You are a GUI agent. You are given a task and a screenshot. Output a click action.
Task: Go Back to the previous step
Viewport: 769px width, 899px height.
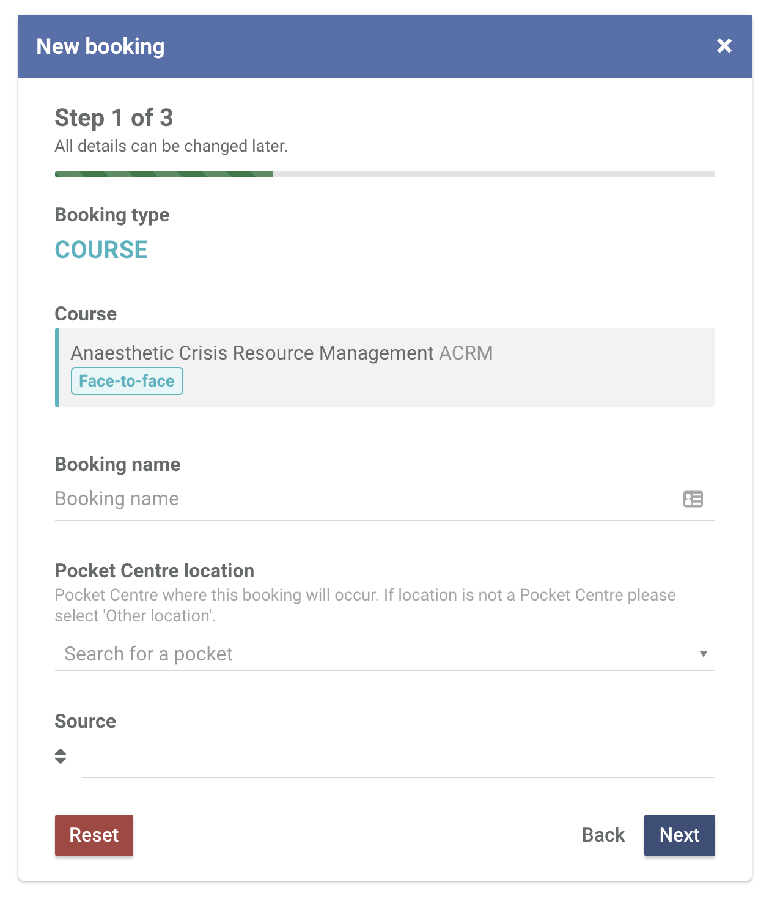[x=603, y=835]
